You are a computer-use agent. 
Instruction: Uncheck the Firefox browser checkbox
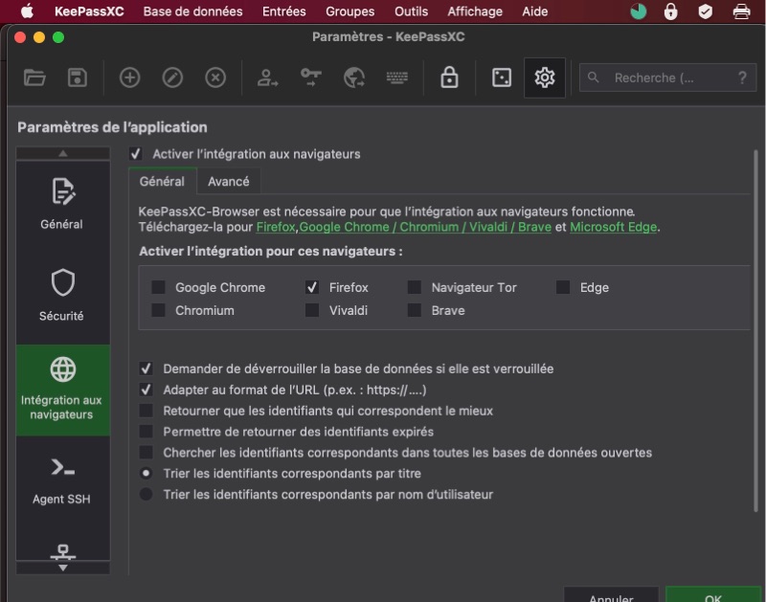(312, 287)
